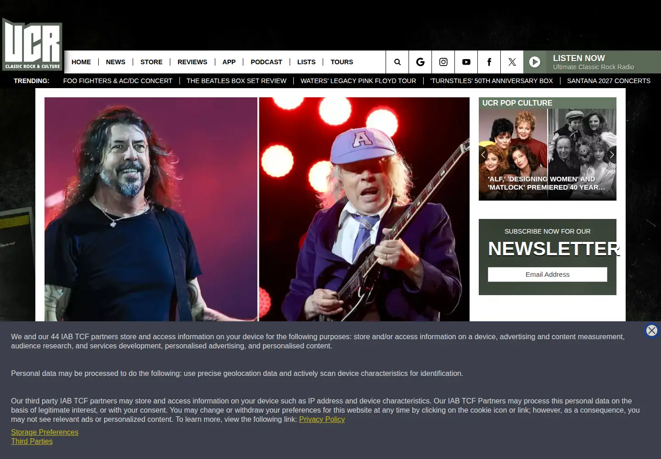Viewport: 661px width, 459px height.
Task: Open the Google icon link
Action: pos(420,62)
